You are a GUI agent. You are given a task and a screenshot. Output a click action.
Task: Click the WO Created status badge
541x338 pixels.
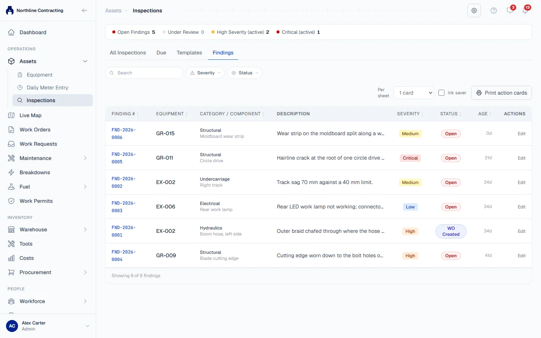pos(451,231)
